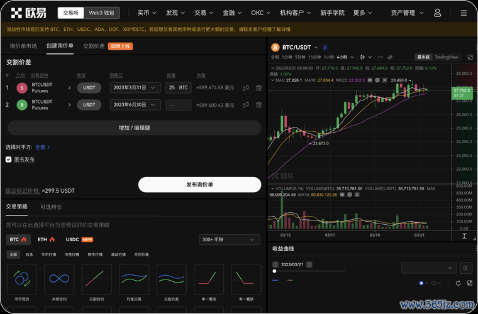
Task: Remove the MA indicator from chart
Action: (x=385, y=80)
